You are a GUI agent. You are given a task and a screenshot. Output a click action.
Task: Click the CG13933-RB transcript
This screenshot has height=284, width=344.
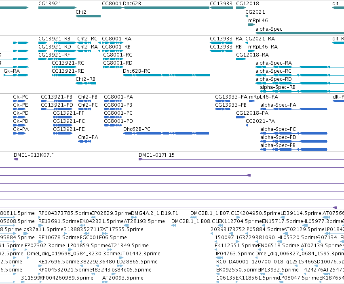click(221, 51)
